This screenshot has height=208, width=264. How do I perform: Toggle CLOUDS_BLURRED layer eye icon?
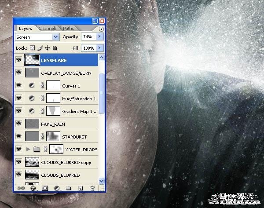point(18,175)
